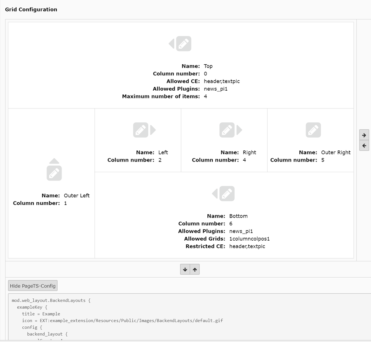This screenshot has width=371, height=342.
Task: Click the pencil icon in the Bottom cell
Action: 227,194
